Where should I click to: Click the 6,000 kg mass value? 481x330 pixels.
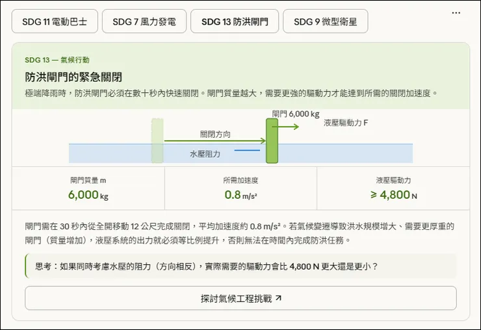point(88,195)
